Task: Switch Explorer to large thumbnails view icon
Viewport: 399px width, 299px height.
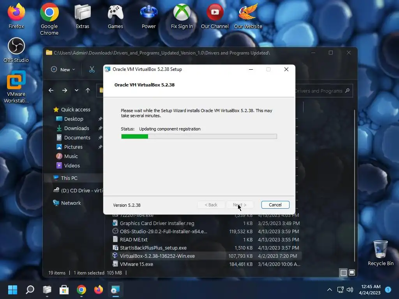Action: (352, 273)
